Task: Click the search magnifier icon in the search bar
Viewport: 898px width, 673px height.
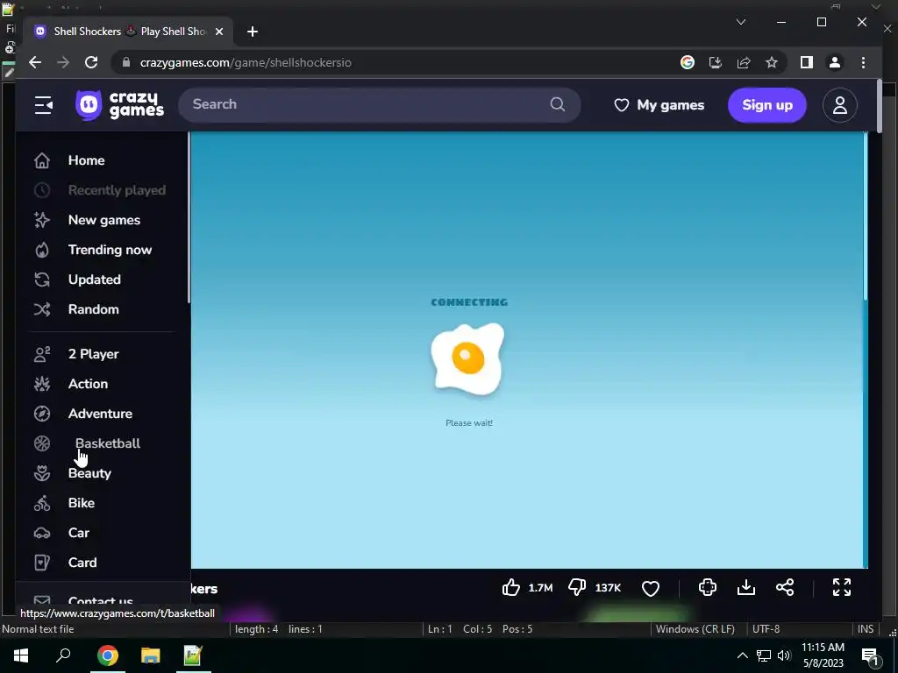Action: click(x=557, y=104)
